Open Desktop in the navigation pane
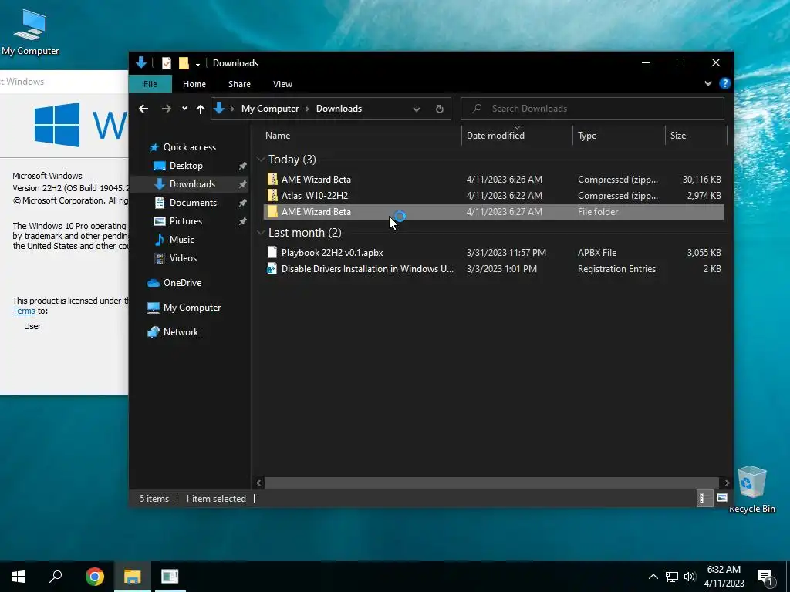790x592 pixels. pyautogui.click(x=186, y=166)
